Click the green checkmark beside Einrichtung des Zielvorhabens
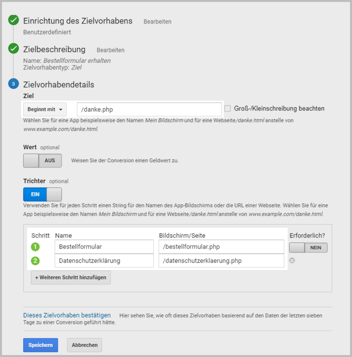The width and height of the screenshot is (352, 357). pyautogui.click(x=14, y=20)
